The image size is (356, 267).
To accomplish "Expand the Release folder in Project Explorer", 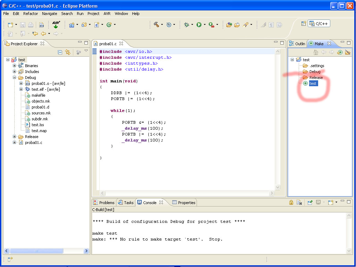I will point(15,137).
